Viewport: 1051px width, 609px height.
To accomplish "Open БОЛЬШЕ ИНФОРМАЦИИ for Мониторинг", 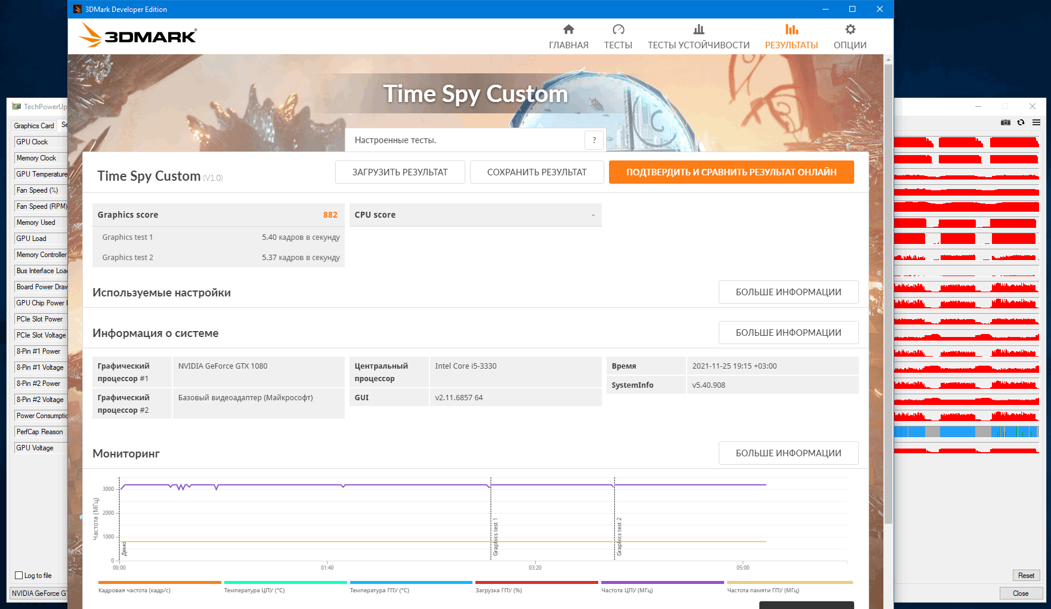I will click(789, 453).
